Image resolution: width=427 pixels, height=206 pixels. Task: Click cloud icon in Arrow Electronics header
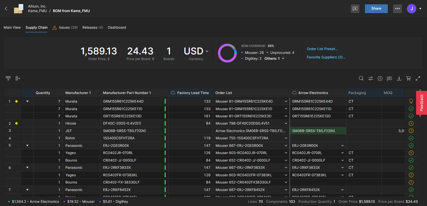tap(294, 93)
